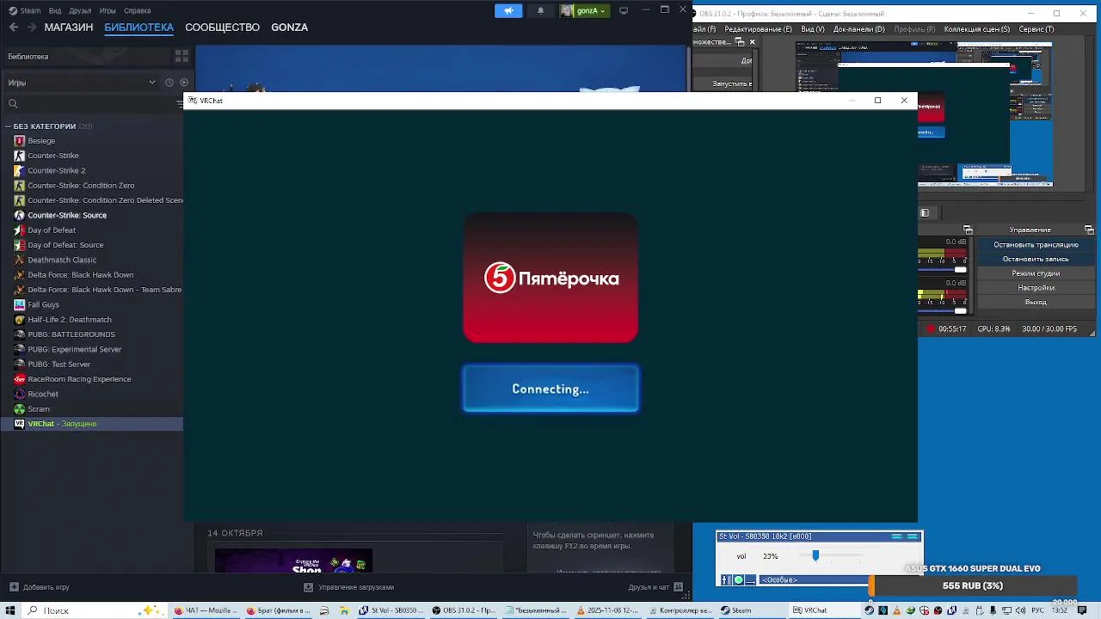1101x619 pixels.
Task: Open Друзья и чат panel
Action: click(656, 587)
